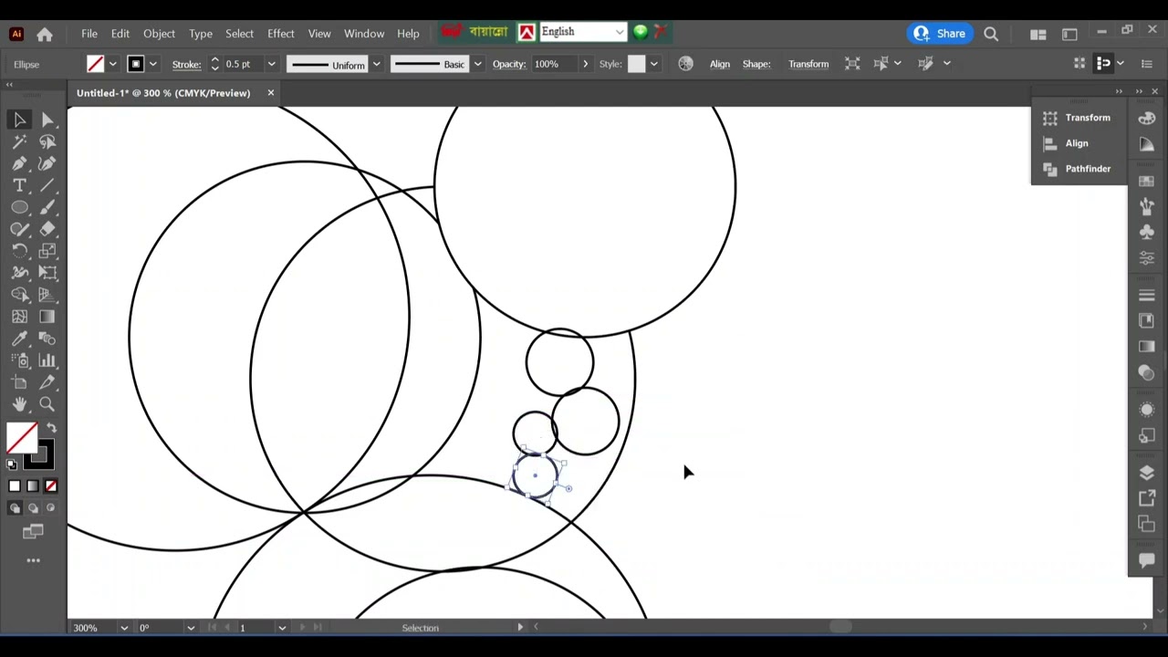Reset to default fill and stroke
Image resolution: width=1168 pixels, height=657 pixels.
[x=12, y=464]
